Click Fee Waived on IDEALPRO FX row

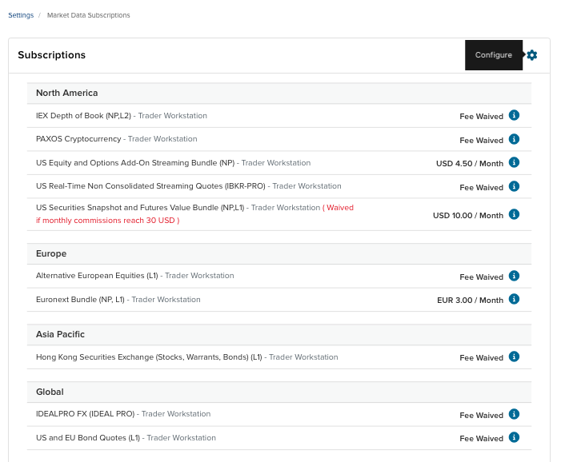(482, 415)
